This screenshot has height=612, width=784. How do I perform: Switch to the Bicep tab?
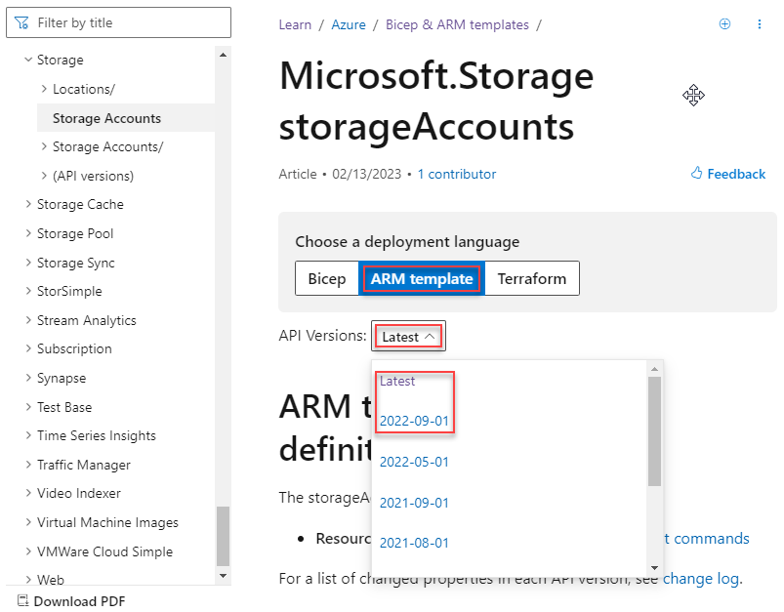(326, 278)
